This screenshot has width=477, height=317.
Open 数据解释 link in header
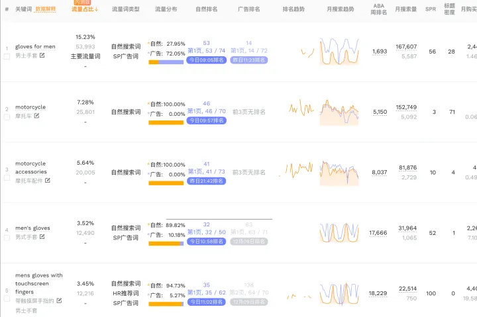click(x=46, y=9)
